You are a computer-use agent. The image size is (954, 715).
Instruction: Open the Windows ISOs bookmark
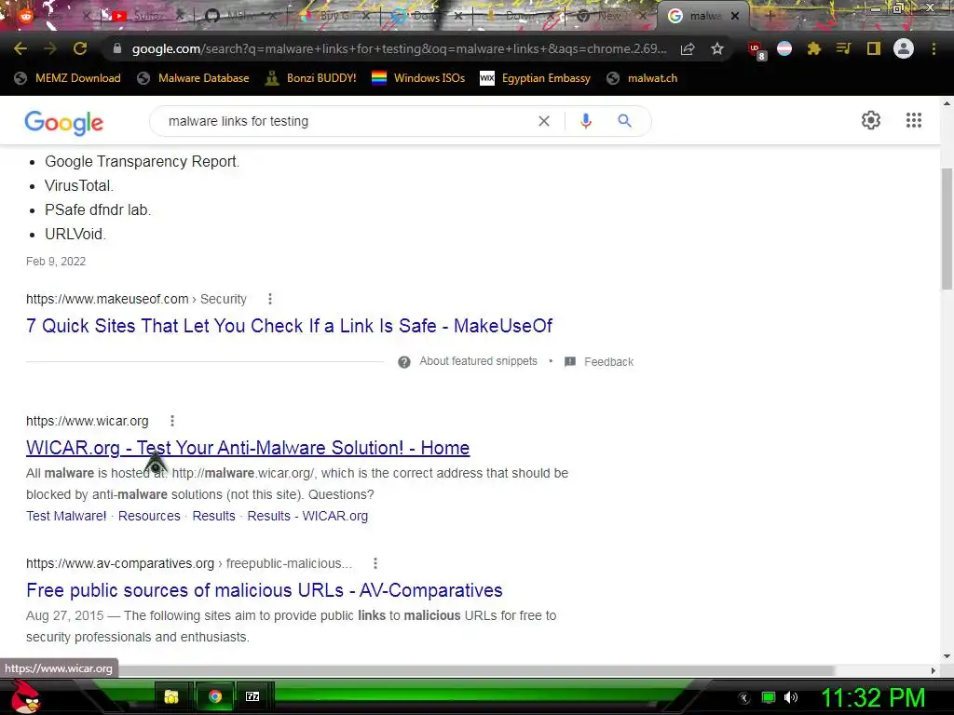(418, 78)
